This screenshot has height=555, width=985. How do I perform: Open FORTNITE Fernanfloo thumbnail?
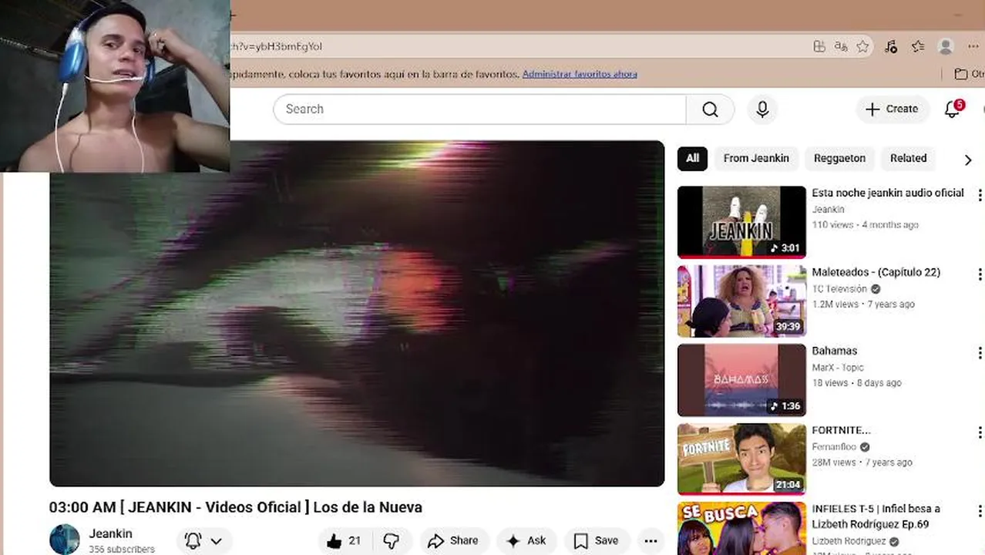point(741,459)
